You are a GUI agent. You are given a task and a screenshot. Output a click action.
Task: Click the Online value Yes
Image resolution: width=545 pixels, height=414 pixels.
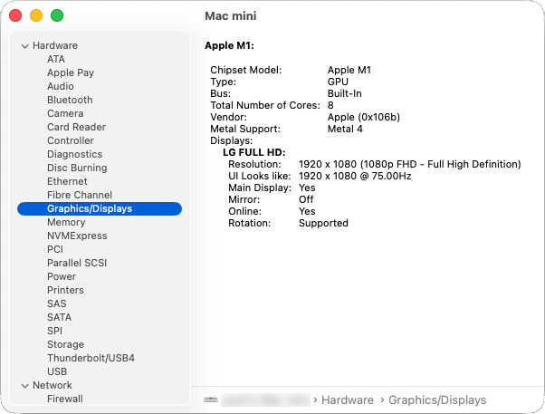(307, 211)
